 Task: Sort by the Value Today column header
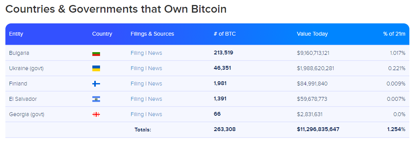(312, 34)
